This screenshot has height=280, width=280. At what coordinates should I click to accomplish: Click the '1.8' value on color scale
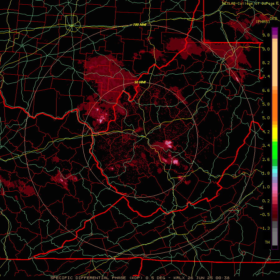coord(266,173)
